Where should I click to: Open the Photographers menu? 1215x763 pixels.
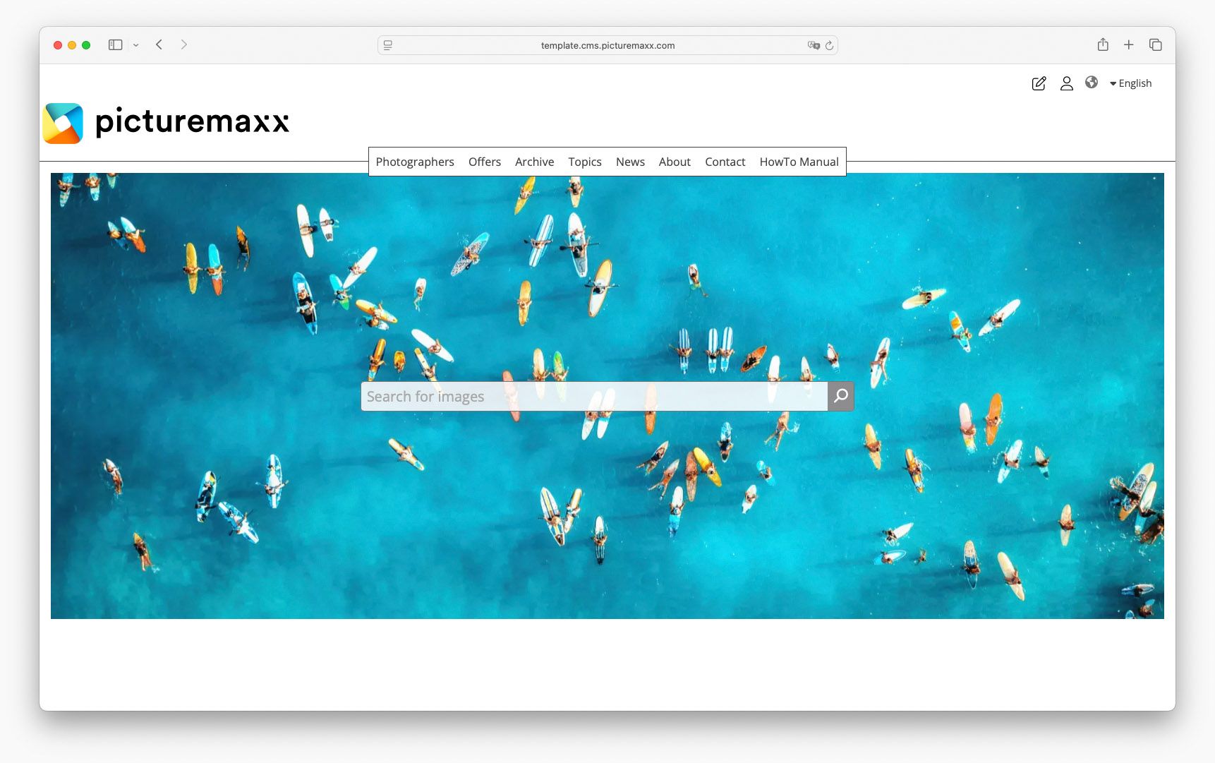(415, 162)
